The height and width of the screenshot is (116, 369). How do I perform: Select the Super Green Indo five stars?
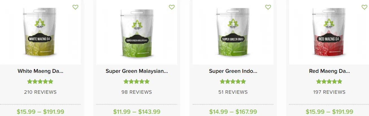(x=233, y=82)
